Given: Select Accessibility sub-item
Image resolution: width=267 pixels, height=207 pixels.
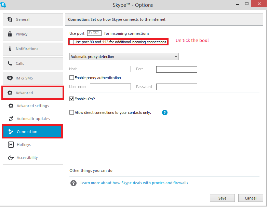Looking at the screenshot, I should [33, 158].
